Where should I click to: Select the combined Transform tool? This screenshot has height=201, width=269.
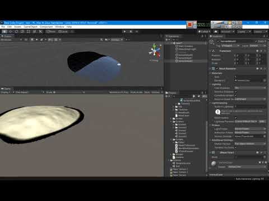tap(34, 32)
